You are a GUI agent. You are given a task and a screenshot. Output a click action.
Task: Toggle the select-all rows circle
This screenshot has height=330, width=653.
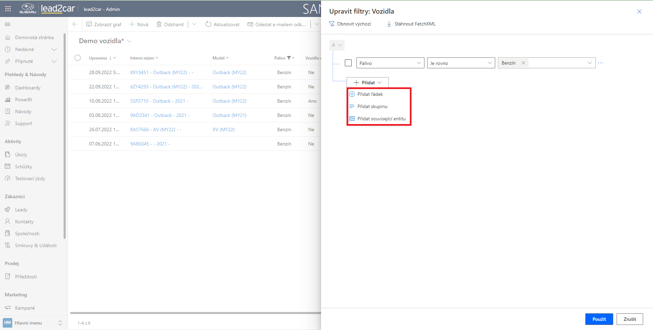click(78, 58)
